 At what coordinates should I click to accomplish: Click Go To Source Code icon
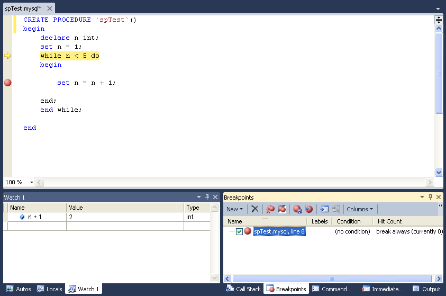[x=324, y=209]
